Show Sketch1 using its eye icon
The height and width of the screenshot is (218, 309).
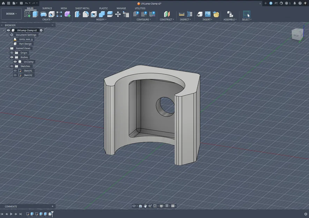15,70
